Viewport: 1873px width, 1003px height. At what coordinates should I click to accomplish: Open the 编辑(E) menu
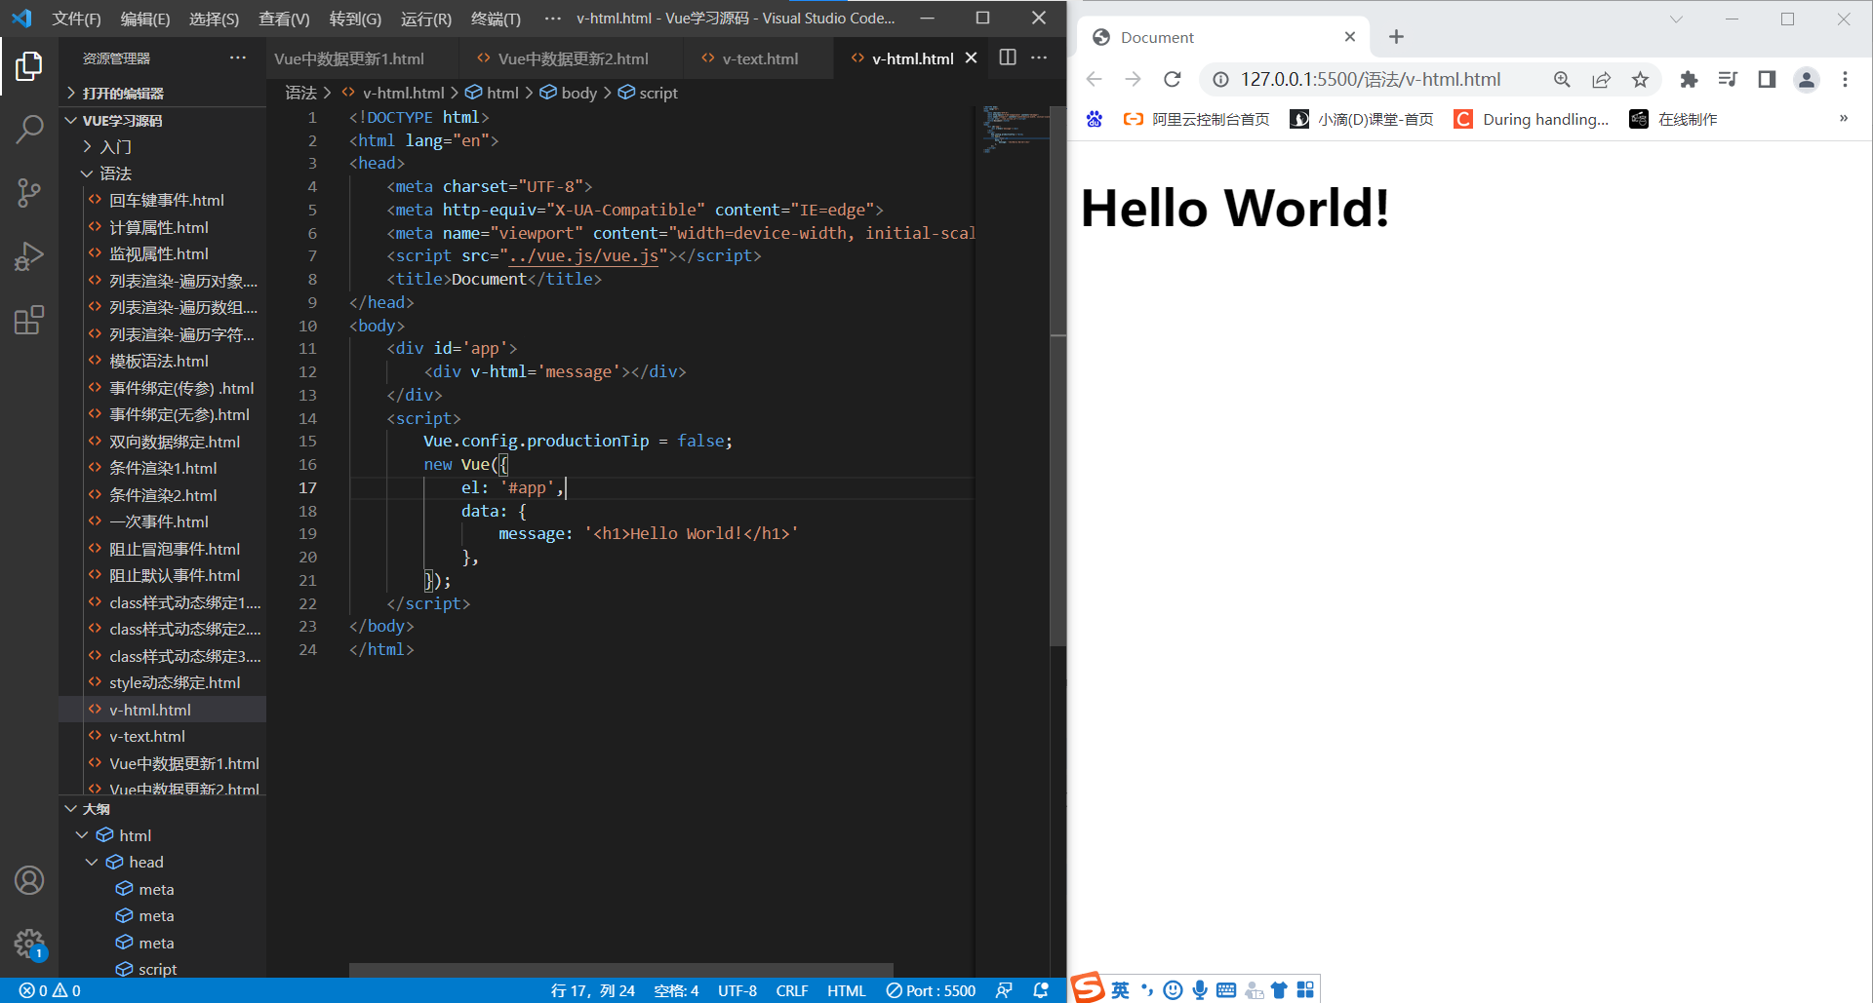(145, 19)
